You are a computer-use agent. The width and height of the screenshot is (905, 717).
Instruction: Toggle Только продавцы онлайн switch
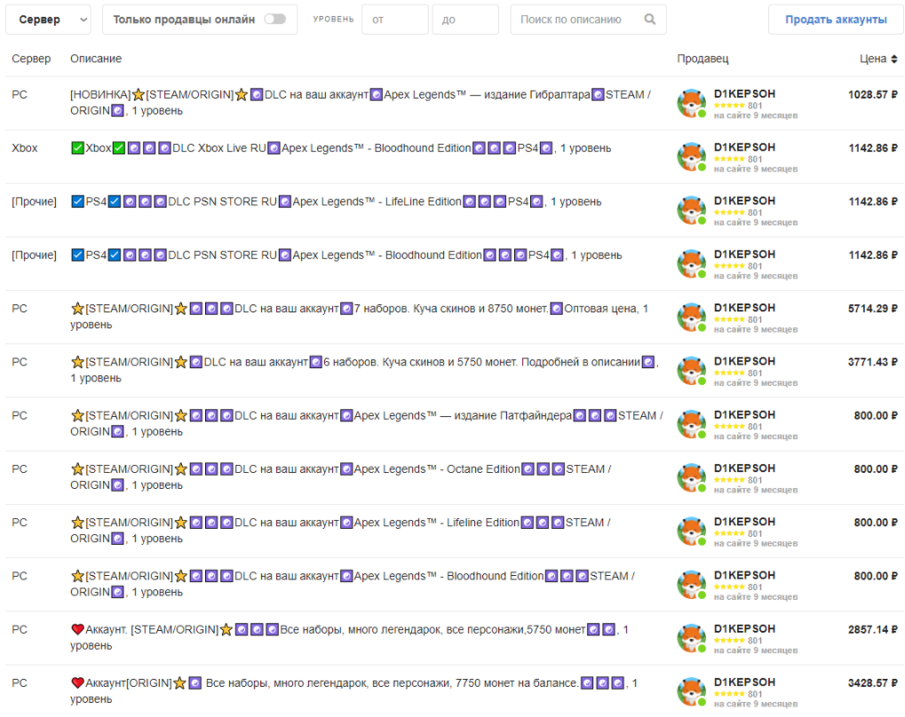pyautogui.click(x=274, y=19)
